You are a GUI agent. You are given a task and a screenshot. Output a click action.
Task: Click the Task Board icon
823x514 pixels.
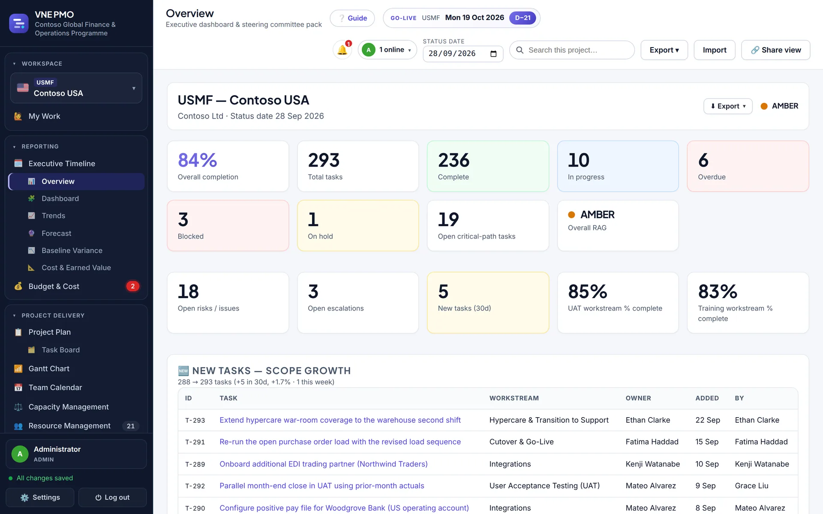click(31, 350)
